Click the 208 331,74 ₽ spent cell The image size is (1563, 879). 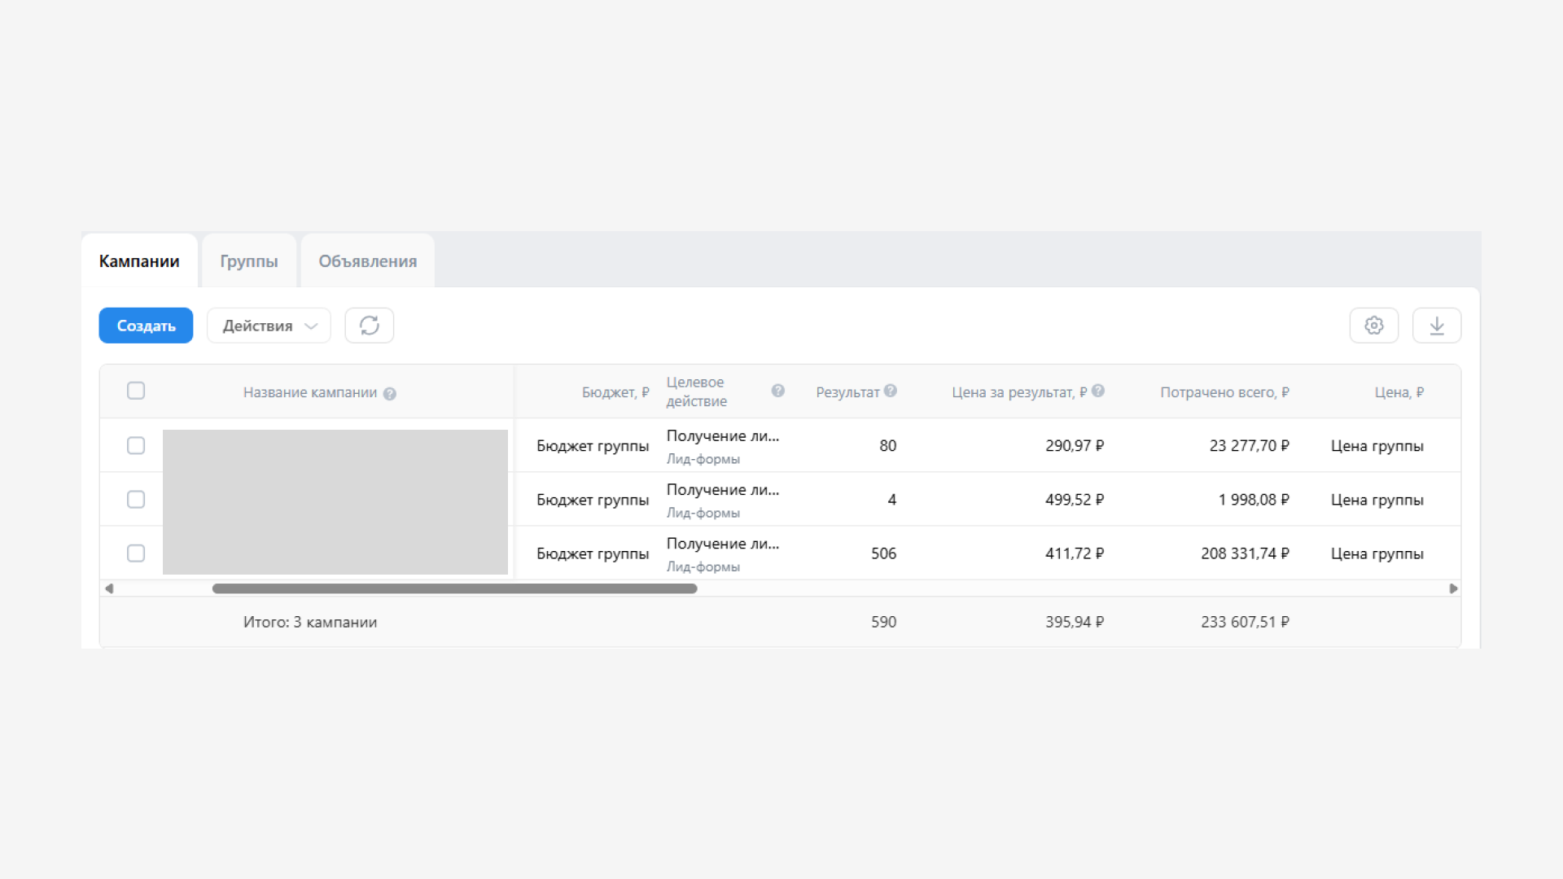(1246, 553)
